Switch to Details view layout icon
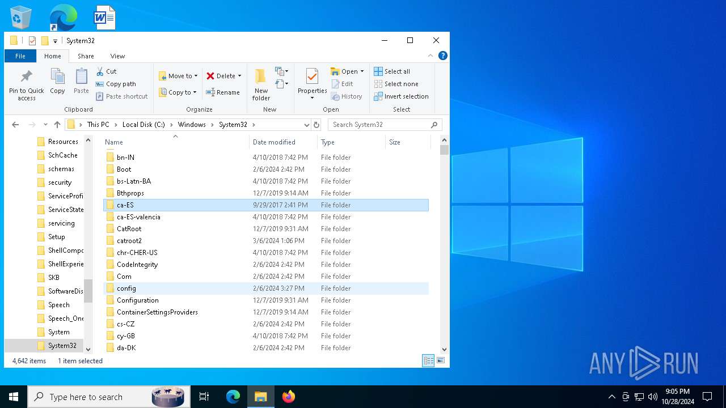The image size is (726, 408). coord(428,360)
